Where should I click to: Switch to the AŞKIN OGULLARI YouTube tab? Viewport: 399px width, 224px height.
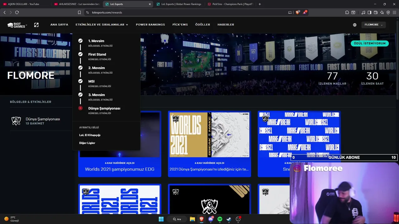pos(25,4)
